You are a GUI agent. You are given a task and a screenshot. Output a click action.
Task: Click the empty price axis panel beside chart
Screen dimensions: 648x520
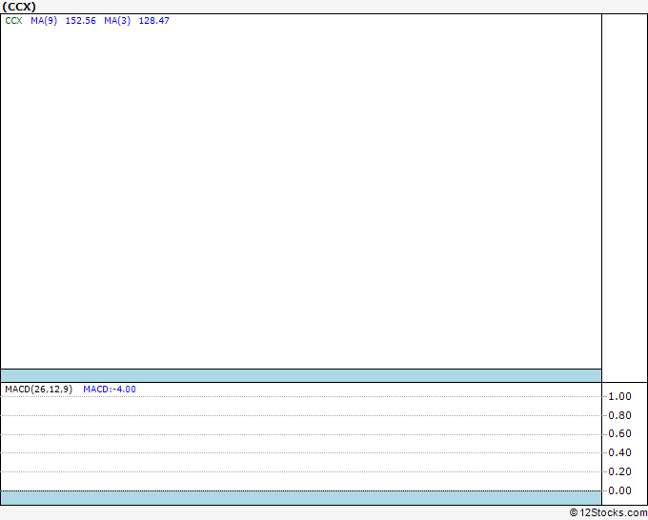pos(624,198)
